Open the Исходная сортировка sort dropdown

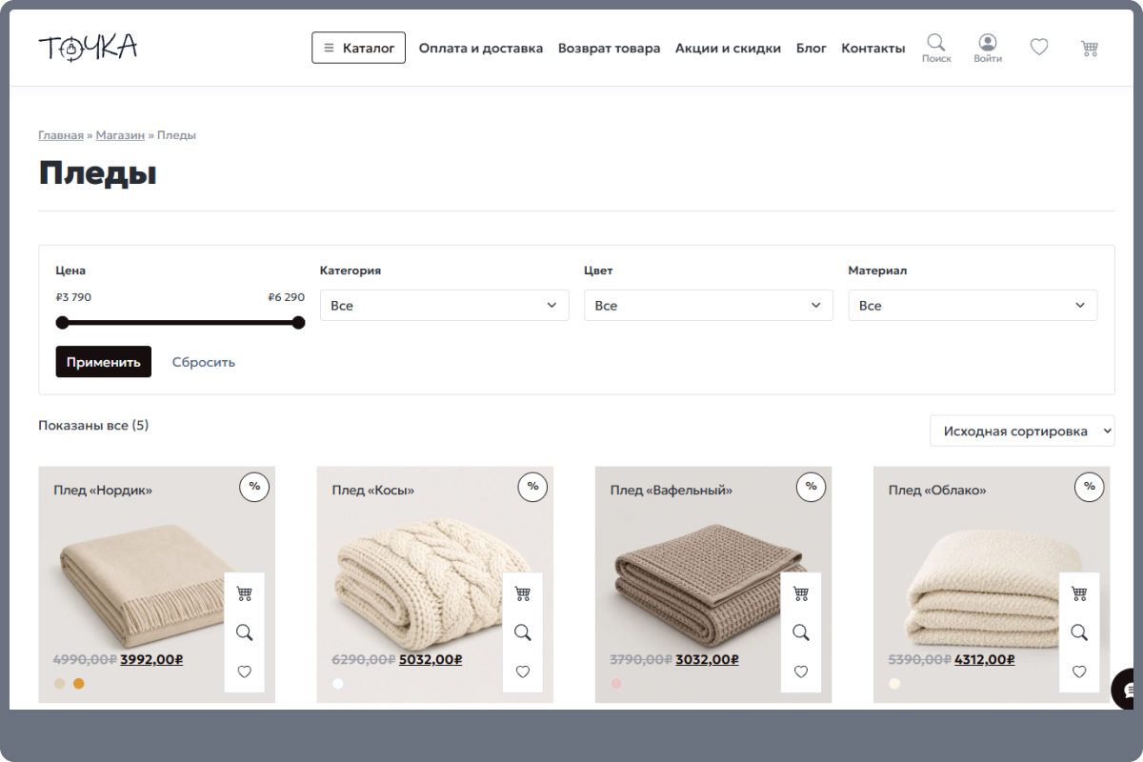coord(1022,431)
